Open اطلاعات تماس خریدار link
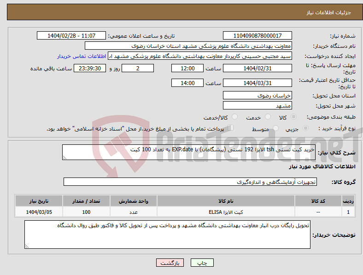 tap(82, 56)
